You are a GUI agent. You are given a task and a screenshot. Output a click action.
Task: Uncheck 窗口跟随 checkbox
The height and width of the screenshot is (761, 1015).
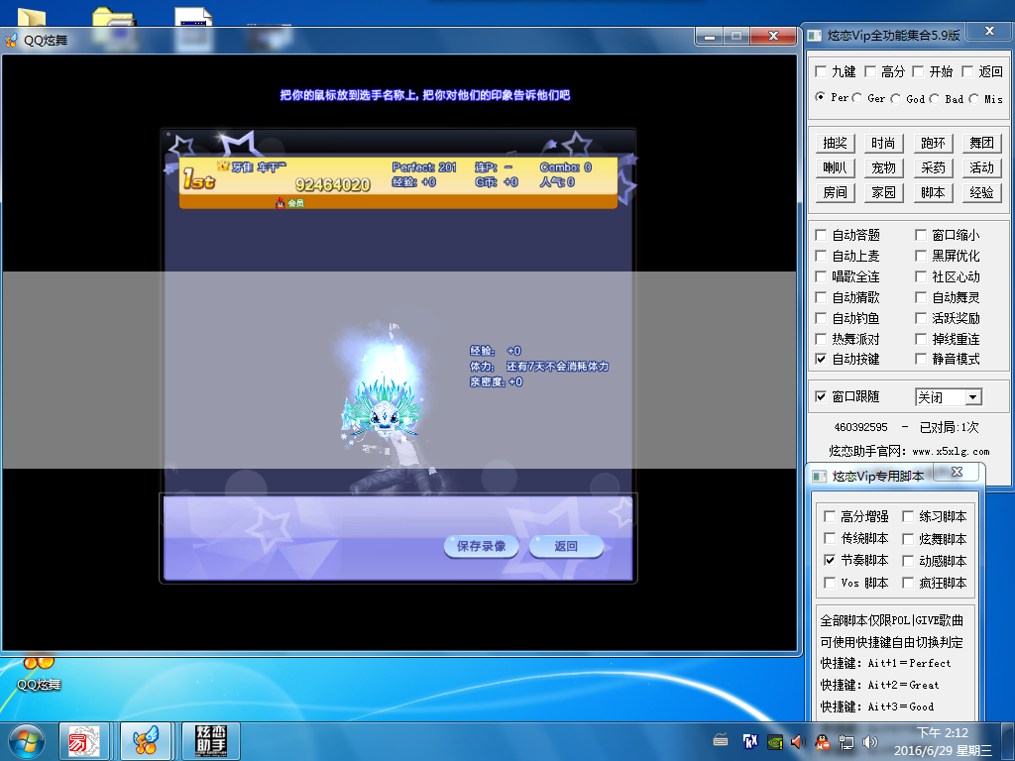coord(821,396)
